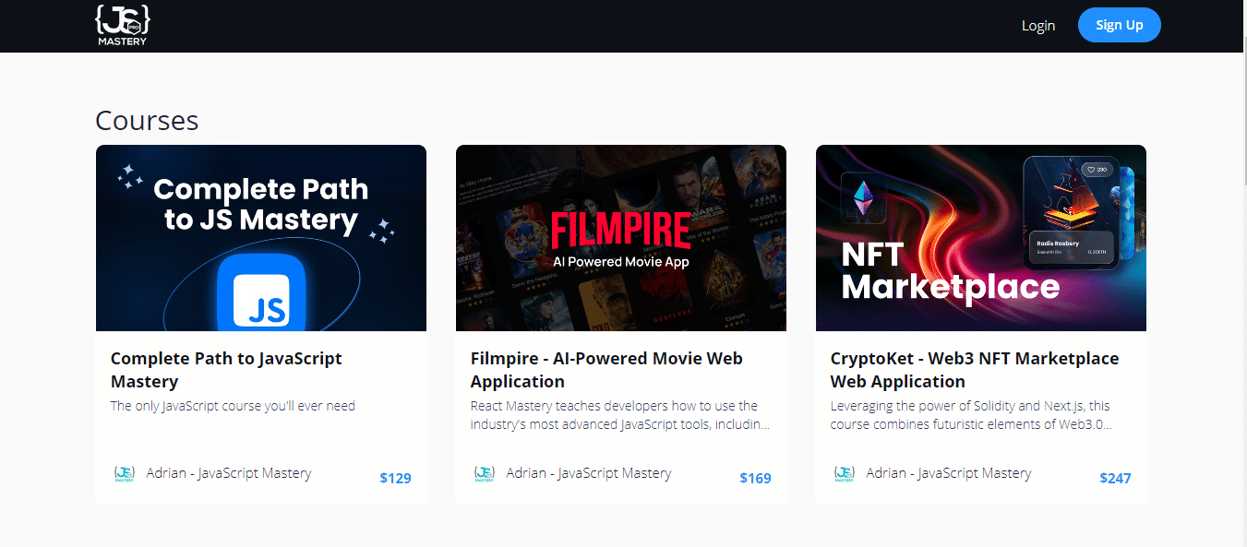Open Complete Path to JS Mastery thumbnail
Screen dimensions: 1247x547
[261, 238]
